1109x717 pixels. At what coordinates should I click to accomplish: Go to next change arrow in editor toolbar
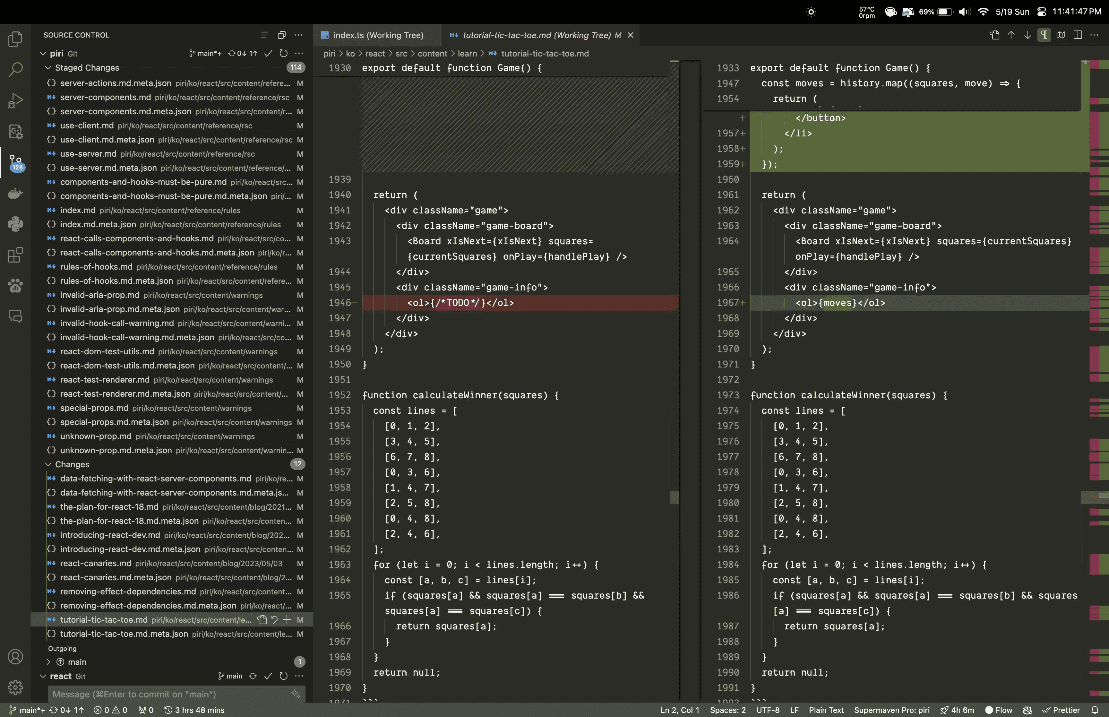(1027, 35)
